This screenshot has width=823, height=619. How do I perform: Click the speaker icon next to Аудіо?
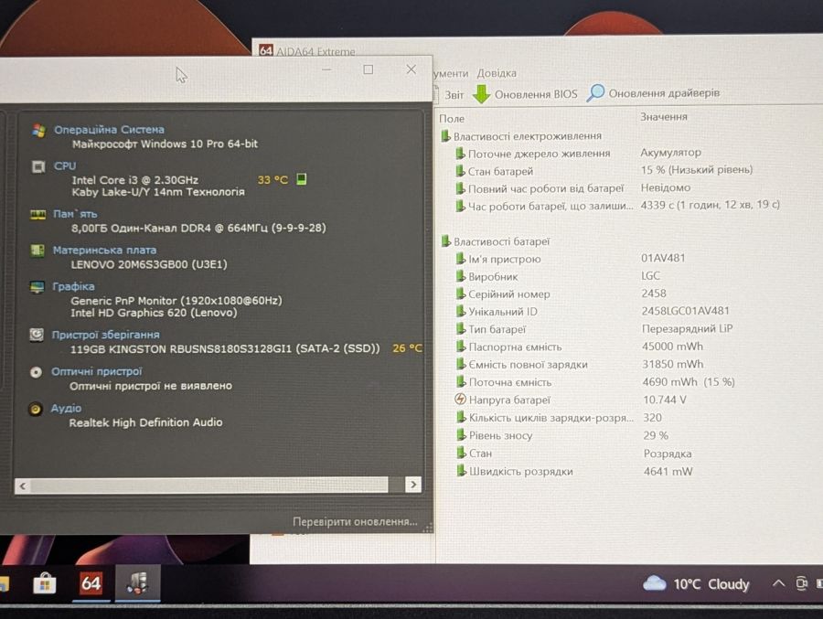coord(35,409)
